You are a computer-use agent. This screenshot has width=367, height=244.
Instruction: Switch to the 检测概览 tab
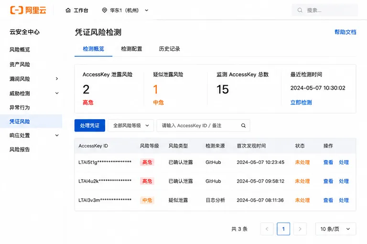pyautogui.click(x=93, y=49)
